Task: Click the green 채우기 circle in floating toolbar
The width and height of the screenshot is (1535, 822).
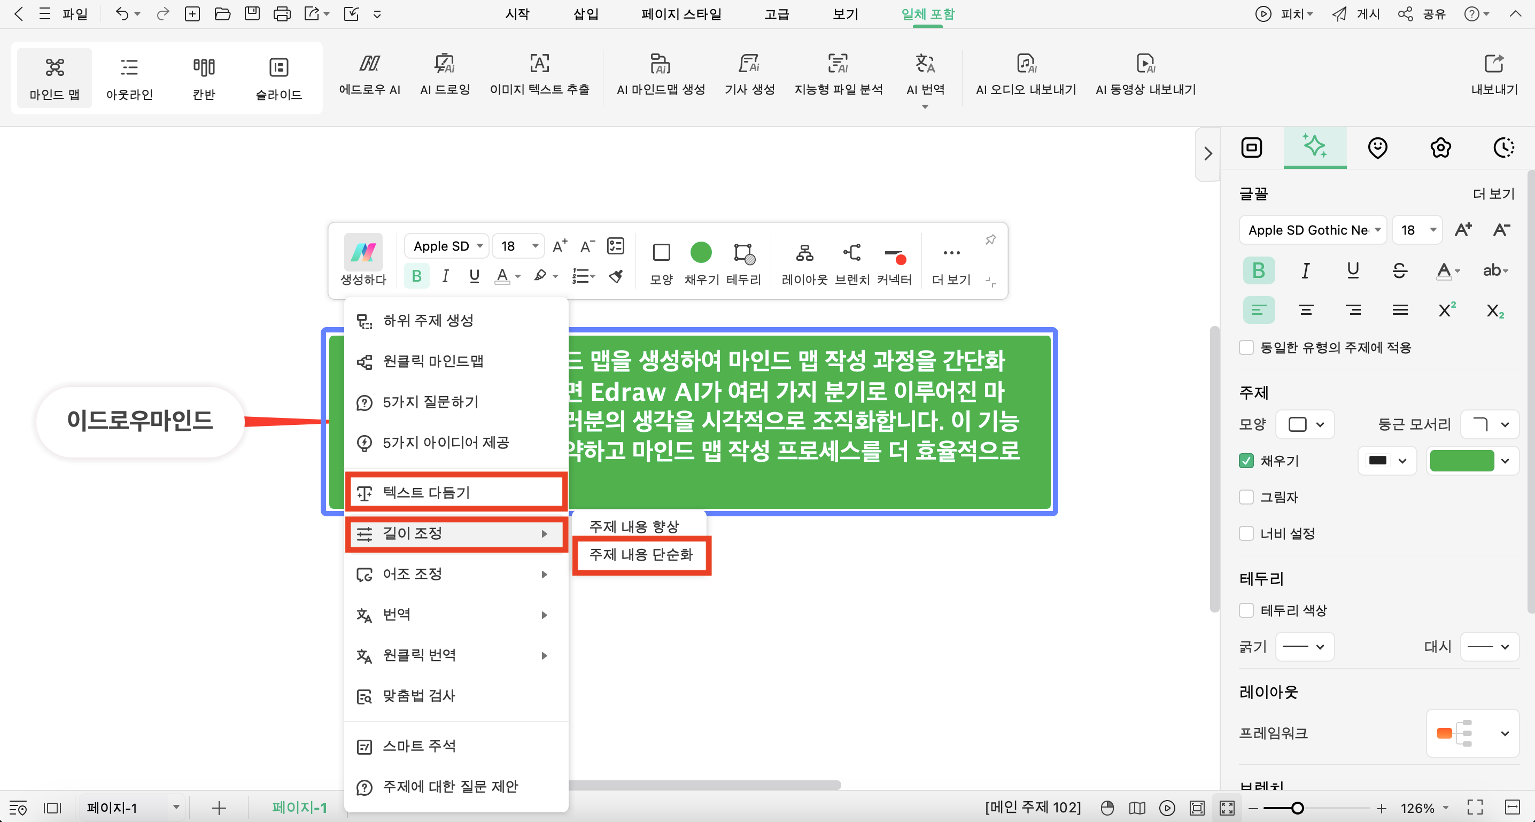Action: pos(701,252)
